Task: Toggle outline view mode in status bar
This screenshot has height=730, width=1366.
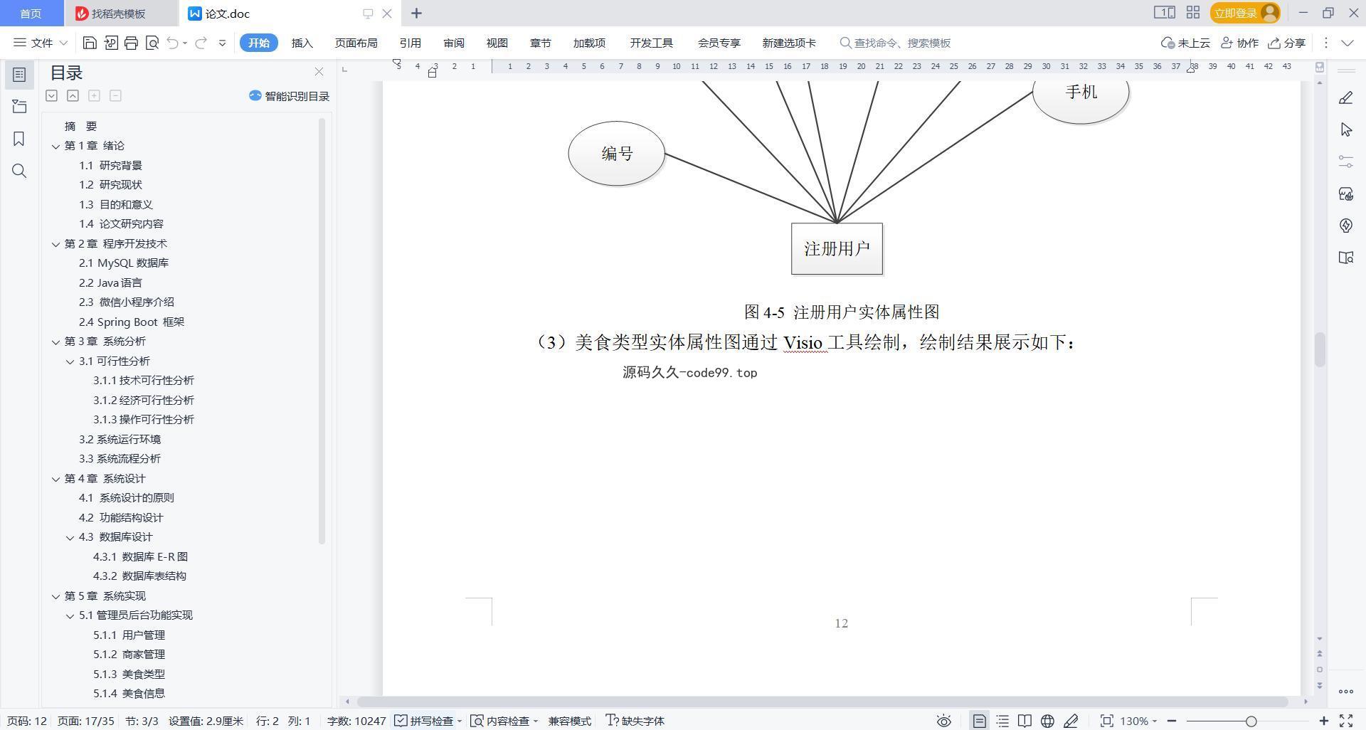Action: [1002, 721]
